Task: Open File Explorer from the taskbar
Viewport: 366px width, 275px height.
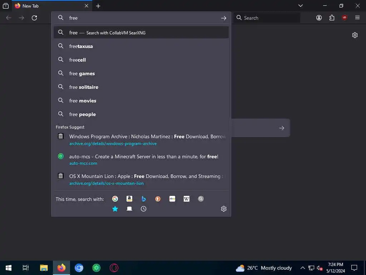Action: click(x=44, y=268)
